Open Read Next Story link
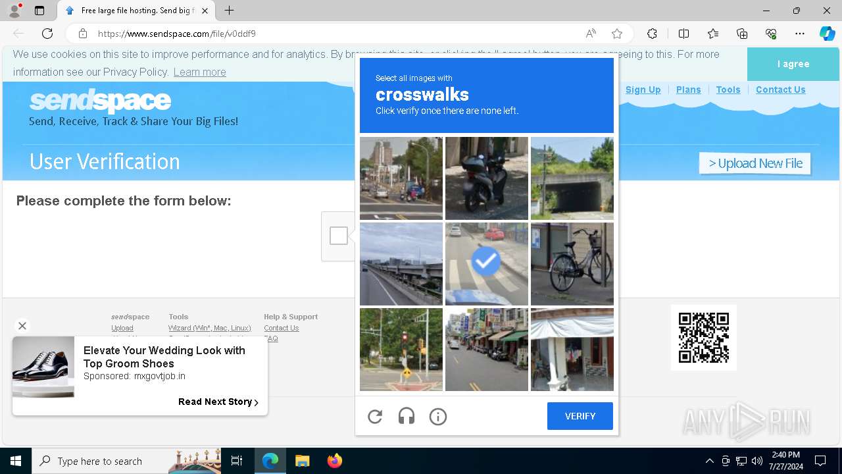 [x=218, y=402]
